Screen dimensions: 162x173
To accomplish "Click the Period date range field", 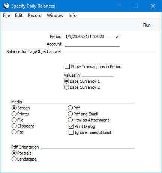I will (x=90, y=36).
